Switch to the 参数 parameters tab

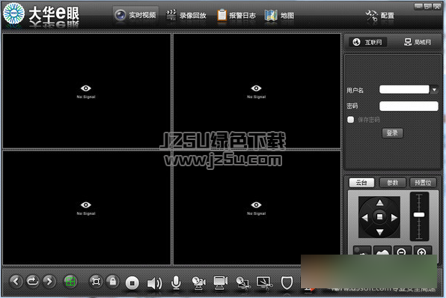tap(393, 183)
